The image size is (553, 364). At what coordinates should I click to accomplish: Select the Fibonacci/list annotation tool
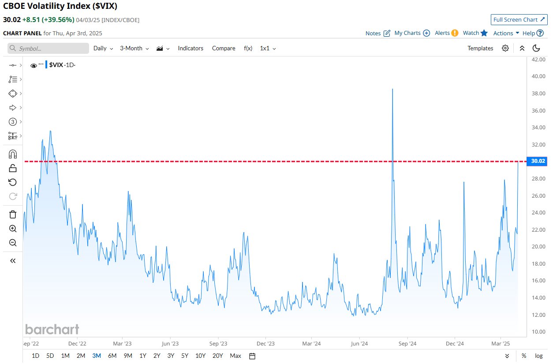[x=12, y=79]
